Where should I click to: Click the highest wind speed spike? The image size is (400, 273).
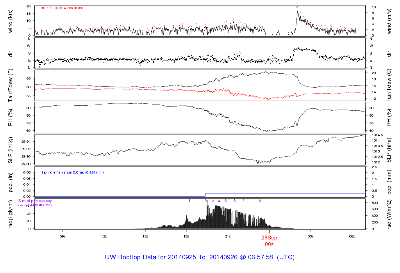297,11
